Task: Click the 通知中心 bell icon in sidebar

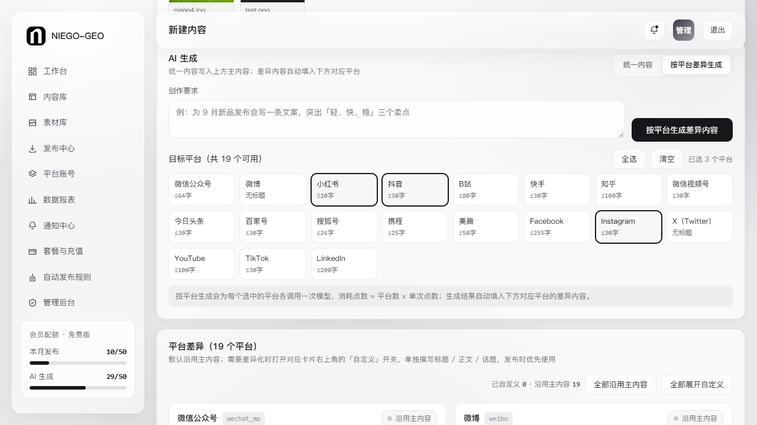Action: click(x=33, y=225)
